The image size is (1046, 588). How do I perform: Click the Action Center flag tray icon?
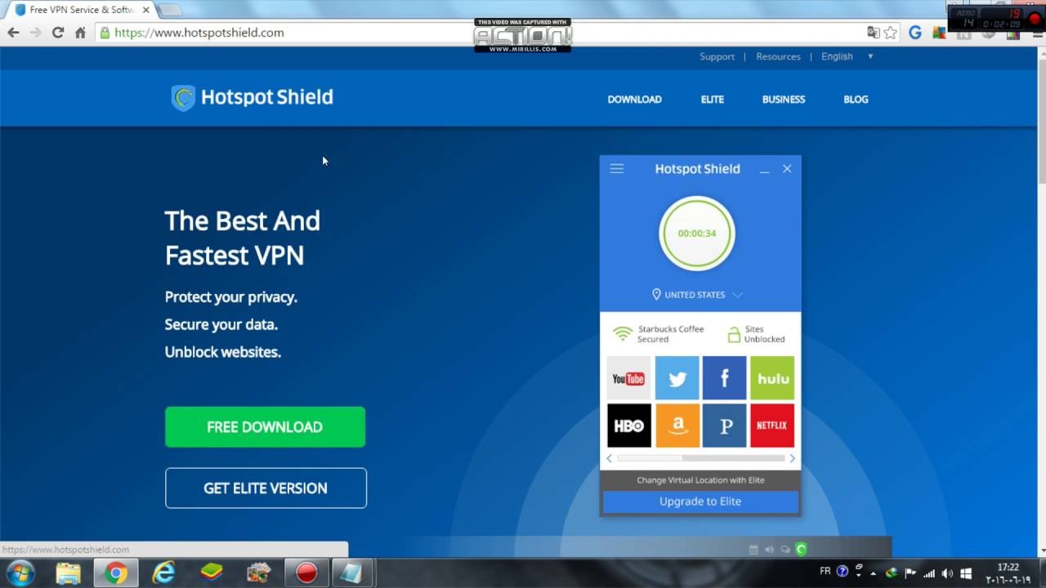coord(910,572)
